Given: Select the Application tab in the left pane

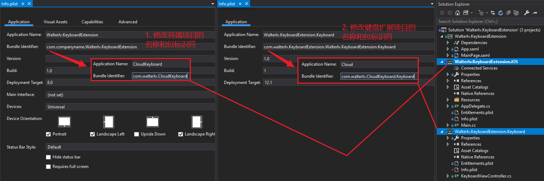Looking at the screenshot, I should tap(19, 22).
